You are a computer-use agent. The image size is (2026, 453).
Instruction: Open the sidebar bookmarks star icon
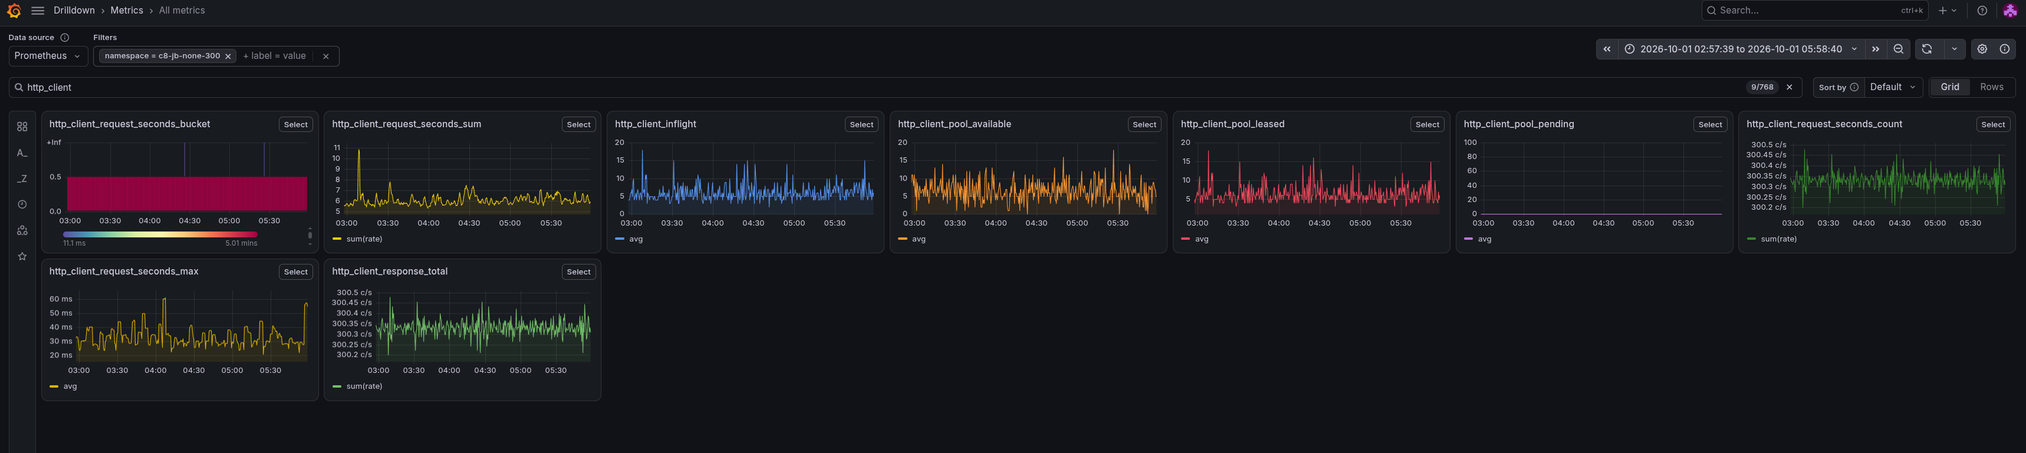[x=22, y=257]
